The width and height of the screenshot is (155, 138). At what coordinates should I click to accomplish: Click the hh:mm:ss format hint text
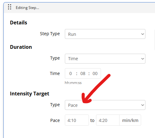tap(73, 83)
